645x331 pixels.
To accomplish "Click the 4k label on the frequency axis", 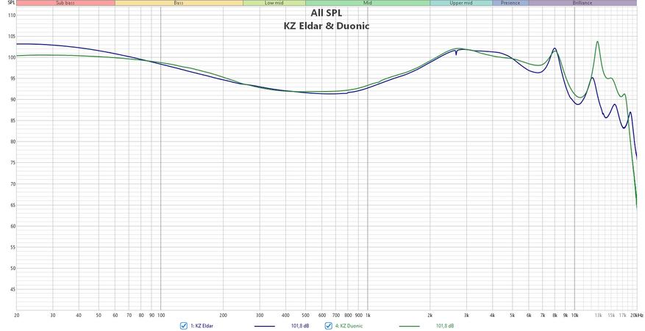I will tap(492, 315).
